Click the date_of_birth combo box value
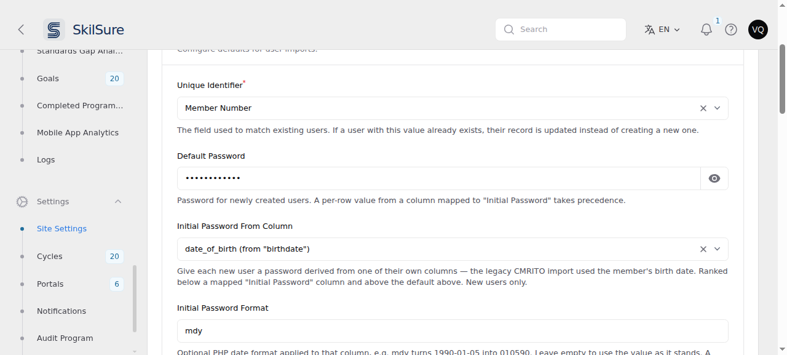 247,249
